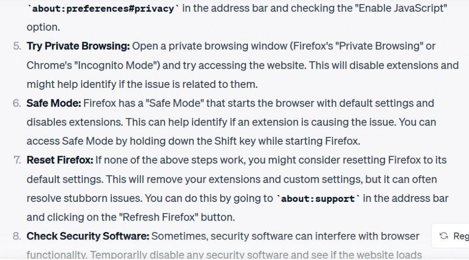Click the quoted "Refresh Firefox" text
Viewport: 469px width, 260px height.
pos(159,217)
